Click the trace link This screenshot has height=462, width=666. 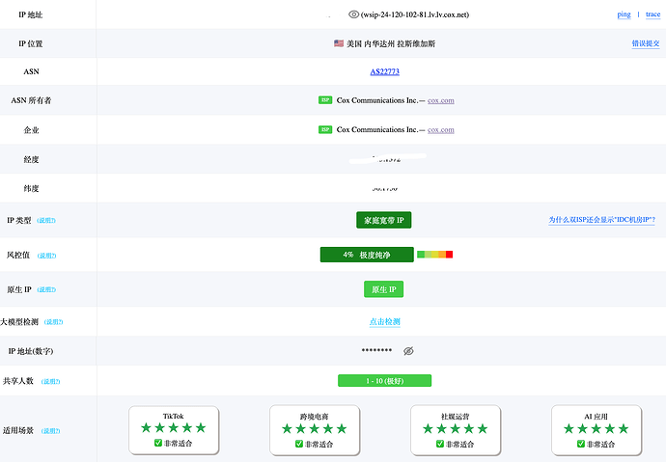click(x=652, y=14)
